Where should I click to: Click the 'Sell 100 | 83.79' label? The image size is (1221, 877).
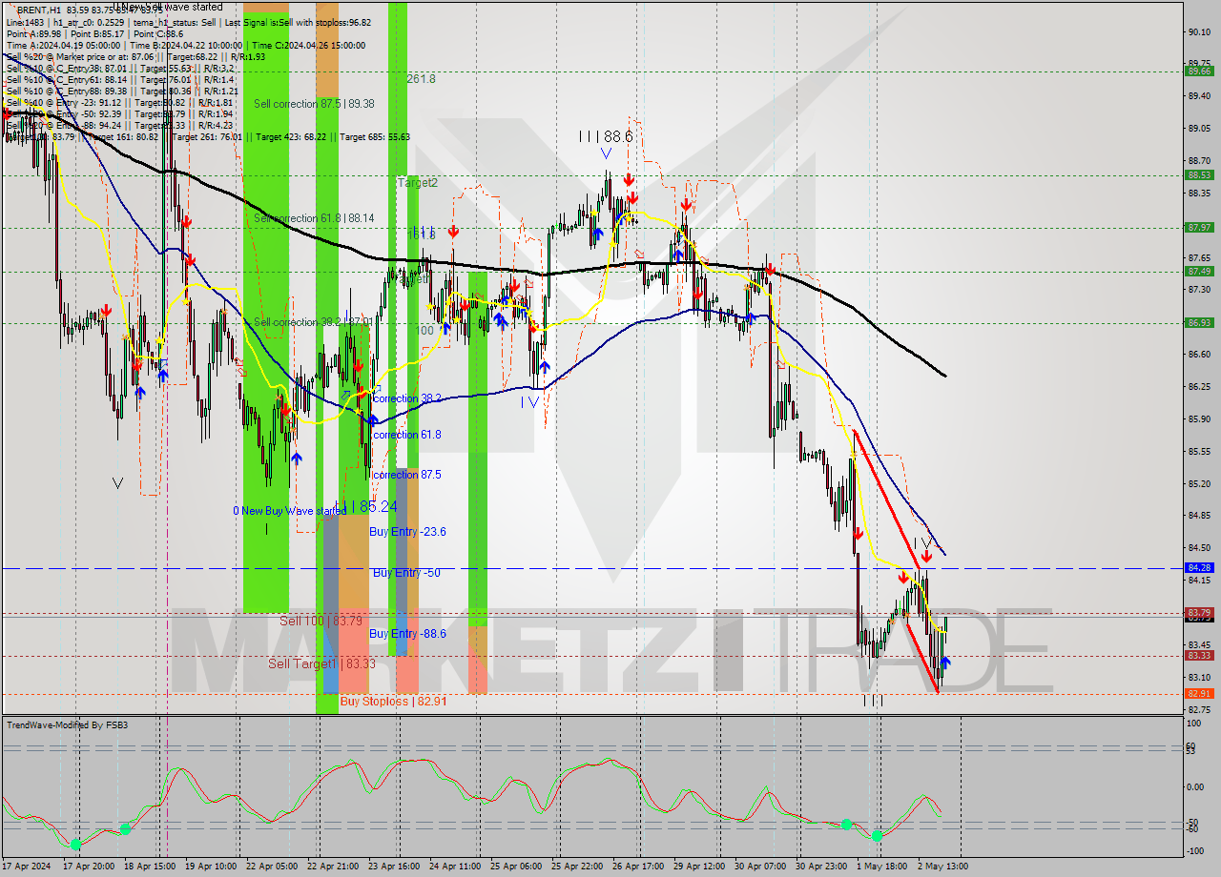pos(321,621)
